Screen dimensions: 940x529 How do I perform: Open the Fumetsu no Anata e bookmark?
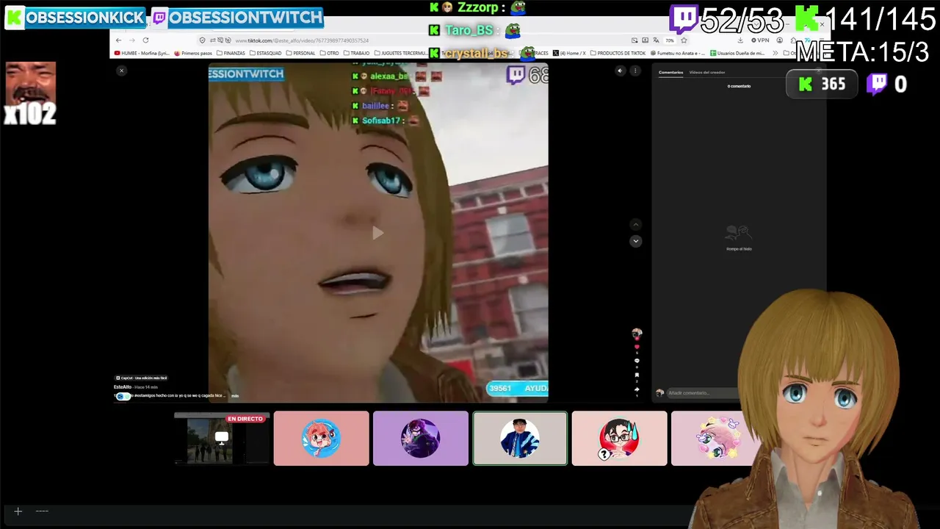coord(678,53)
